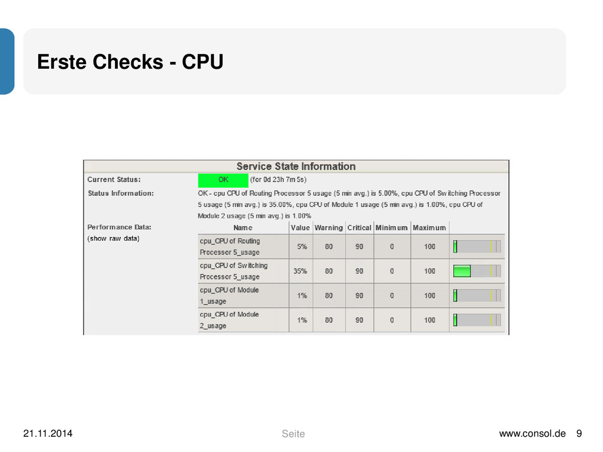Select the Name column header

(243, 228)
